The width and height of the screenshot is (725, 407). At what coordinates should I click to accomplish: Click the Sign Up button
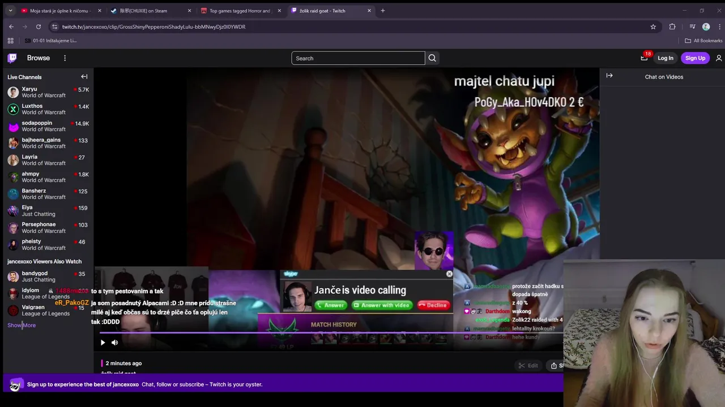[x=695, y=58]
